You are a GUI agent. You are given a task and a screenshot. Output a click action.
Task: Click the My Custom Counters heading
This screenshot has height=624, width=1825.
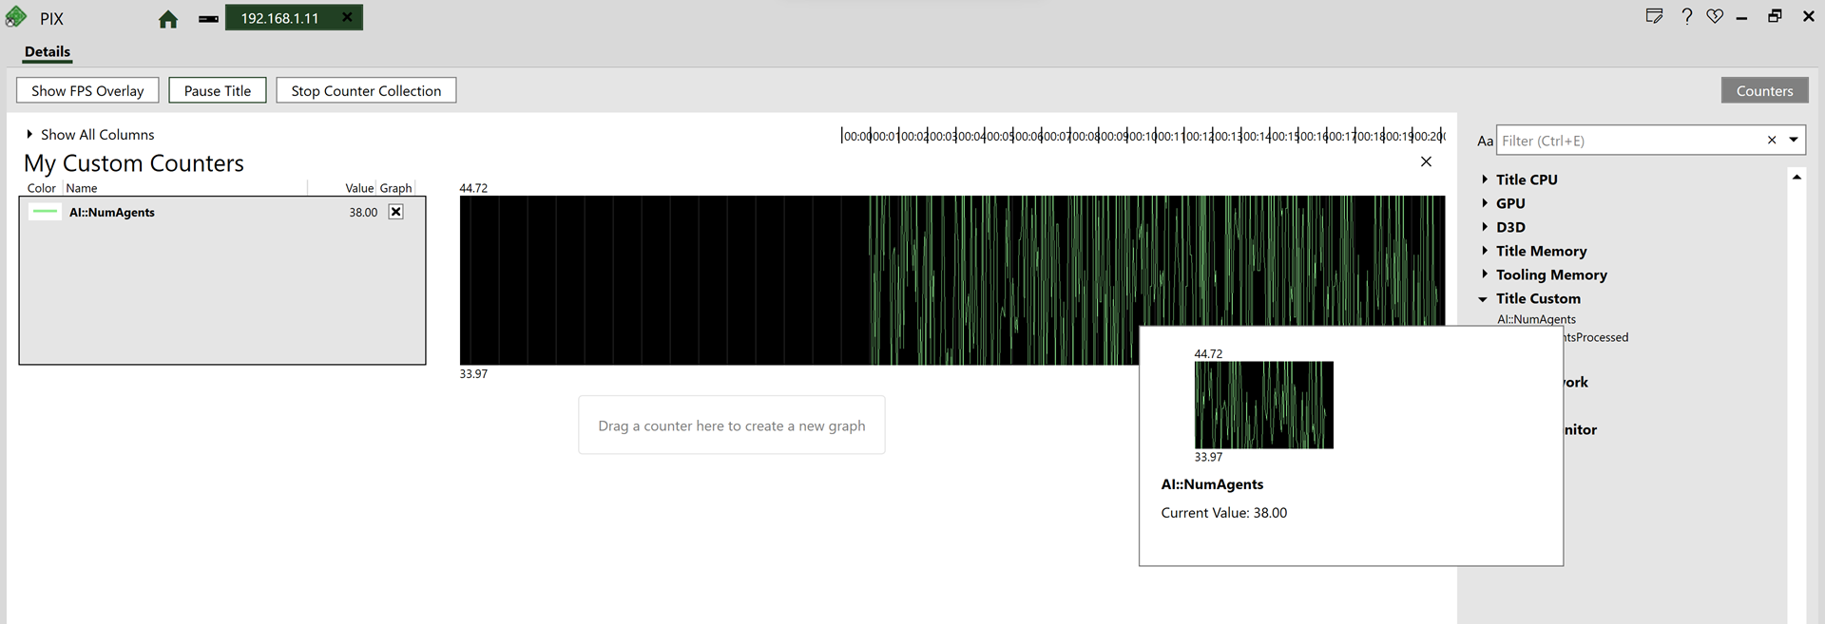[x=134, y=163]
